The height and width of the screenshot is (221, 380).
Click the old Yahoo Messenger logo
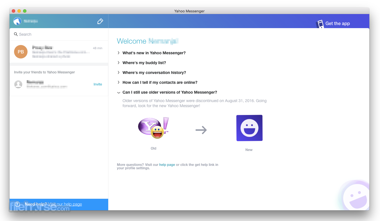pyautogui.click(x=153, y=128)
